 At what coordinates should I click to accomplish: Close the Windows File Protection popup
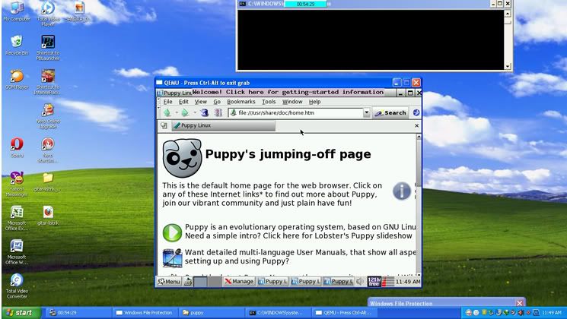(520, 303)
